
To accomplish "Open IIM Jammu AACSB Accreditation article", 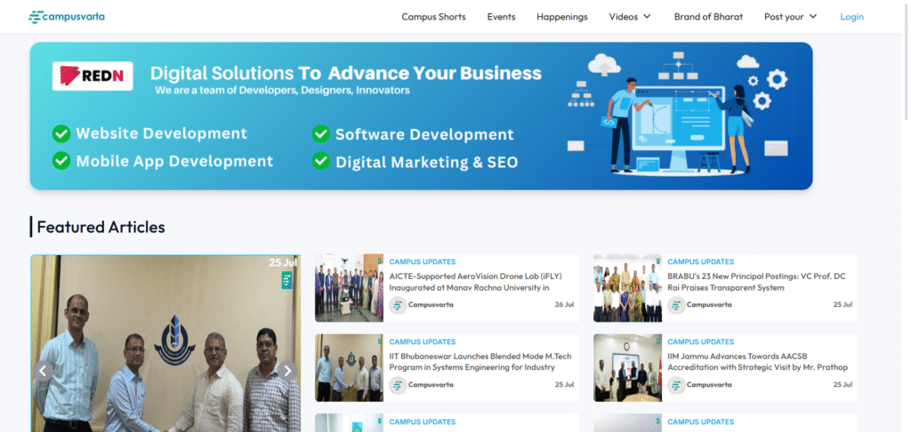I will pos(758,362).
